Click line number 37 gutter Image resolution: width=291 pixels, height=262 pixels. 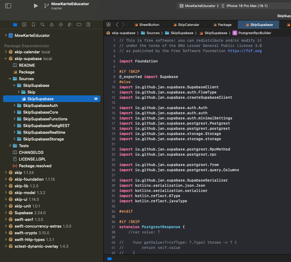tap(113, 227)
